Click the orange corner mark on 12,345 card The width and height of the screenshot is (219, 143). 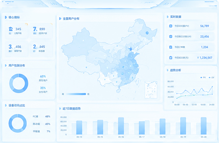26,24
